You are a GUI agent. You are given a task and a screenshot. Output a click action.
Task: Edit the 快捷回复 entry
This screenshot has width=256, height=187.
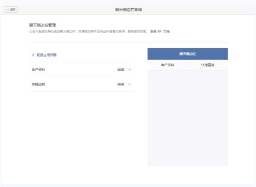coord(120,85)
